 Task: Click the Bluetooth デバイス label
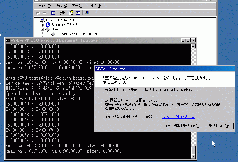click(x=65, y=25)
